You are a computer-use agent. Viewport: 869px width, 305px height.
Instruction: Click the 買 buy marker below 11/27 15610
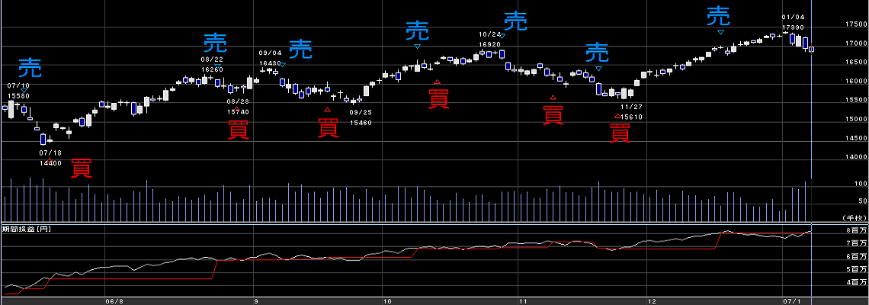coord(620,133)
